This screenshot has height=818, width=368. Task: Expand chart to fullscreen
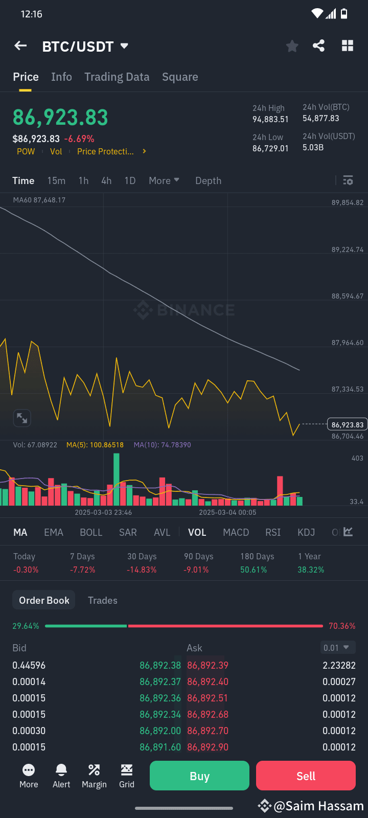click(x=22, y=418)
